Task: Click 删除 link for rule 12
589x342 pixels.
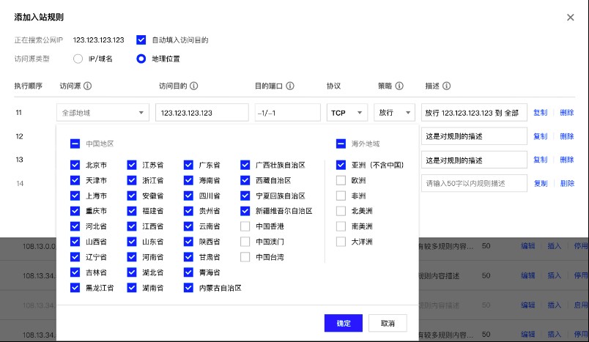Action: coord(567,136)
